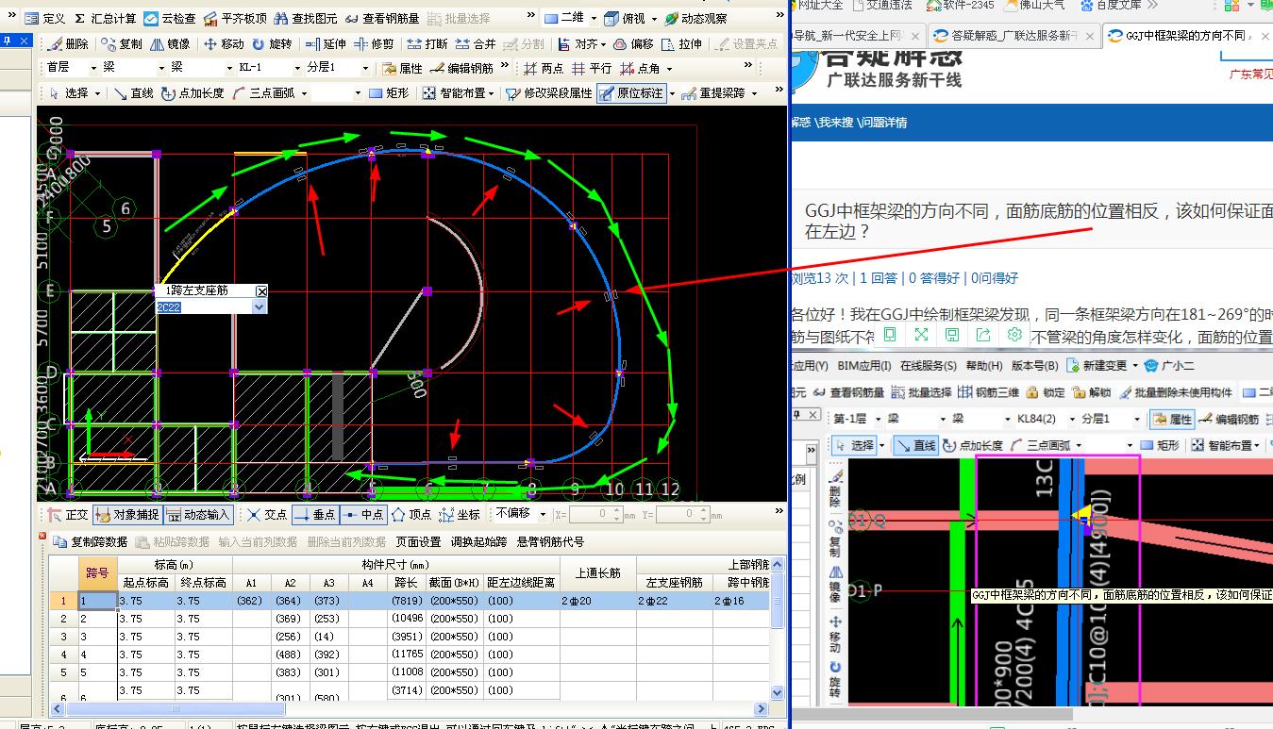Run 汇总计算 summary calculation

[x=106, y=19]
